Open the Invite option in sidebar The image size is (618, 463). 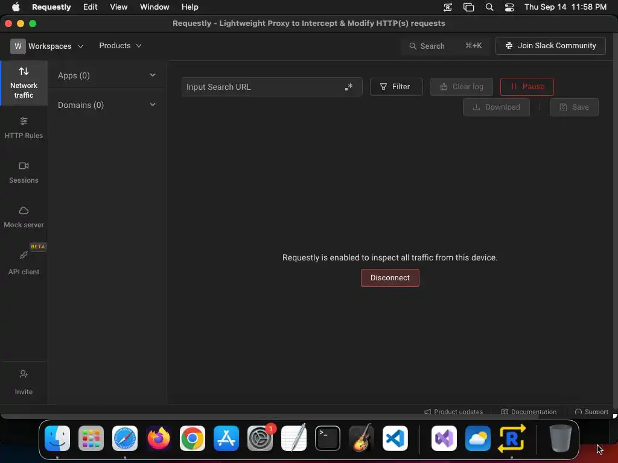click(24, 382)
